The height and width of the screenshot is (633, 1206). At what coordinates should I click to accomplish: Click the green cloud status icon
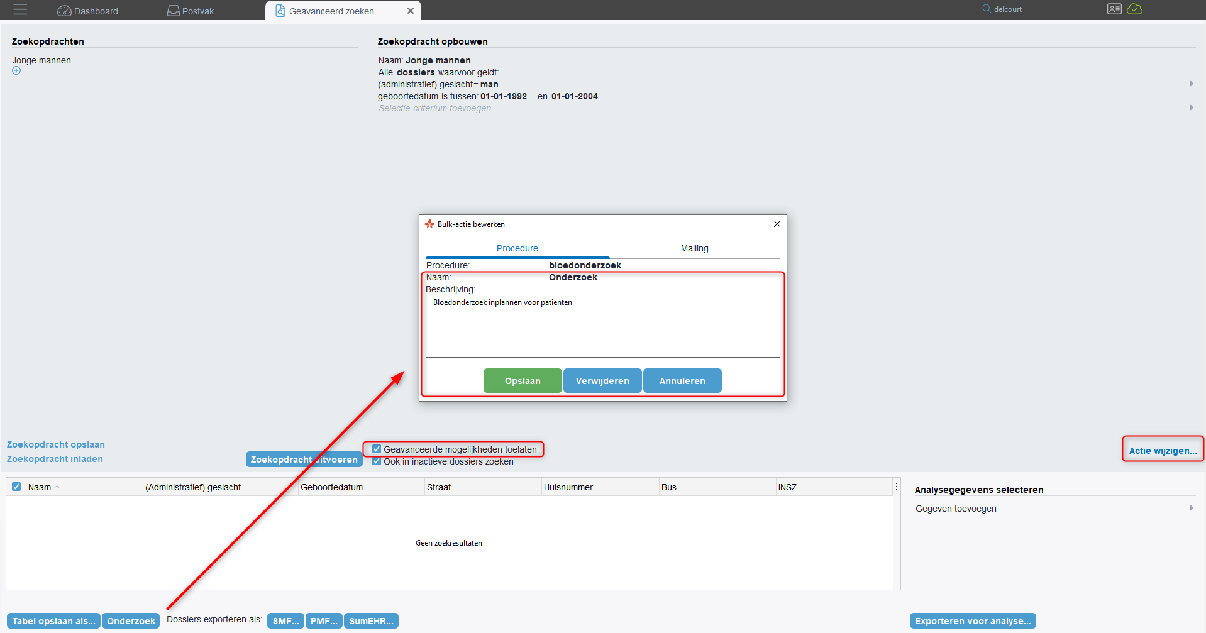pos(1135,9)
